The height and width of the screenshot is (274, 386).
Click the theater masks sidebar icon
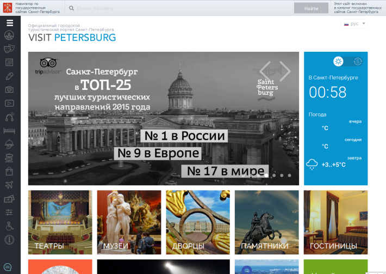click(x=9, y=48)
